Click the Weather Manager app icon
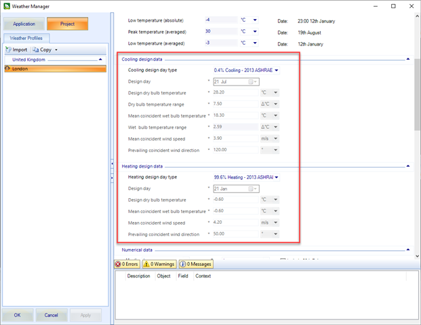The image size is (421, 325). [7, 6]
